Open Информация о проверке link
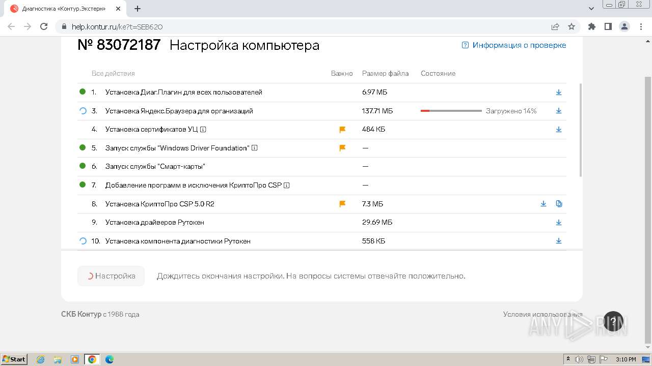The image size is (652, 366). pos(514,45)
